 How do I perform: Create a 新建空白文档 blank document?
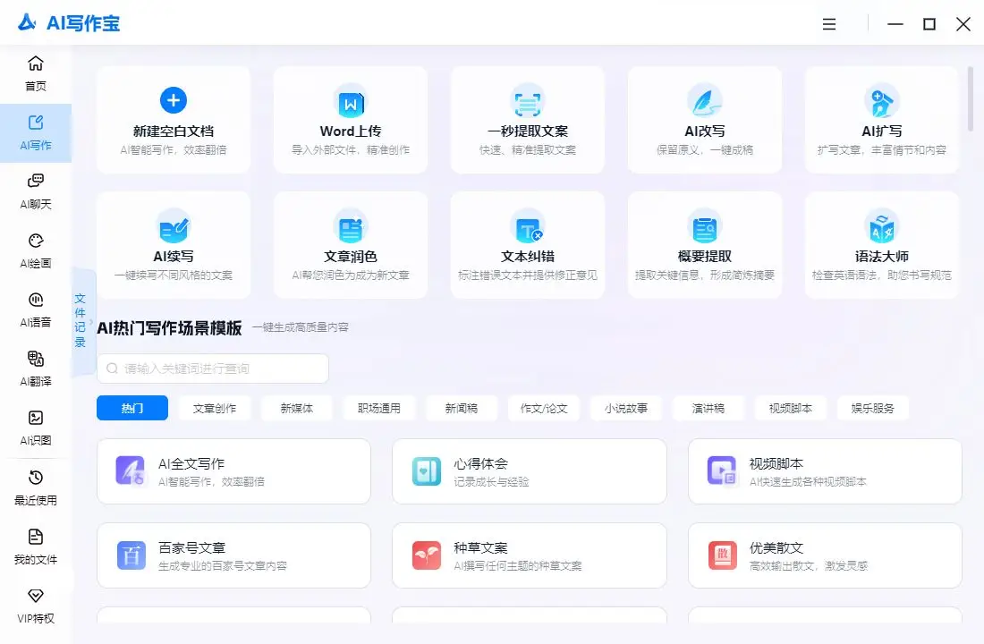[174, 120]
